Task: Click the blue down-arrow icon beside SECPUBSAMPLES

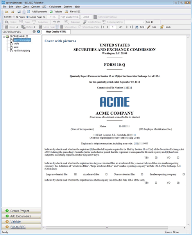Action: click(x=38, y=31)
